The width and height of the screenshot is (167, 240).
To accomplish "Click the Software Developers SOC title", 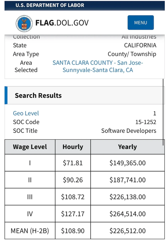I will [x=129, y=131].
